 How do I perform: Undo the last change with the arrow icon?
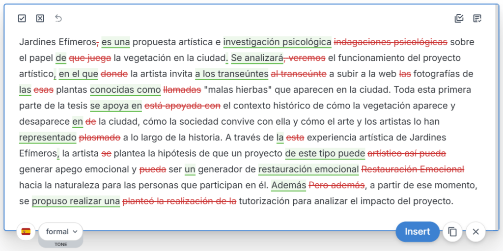click(x=58, y=19)
